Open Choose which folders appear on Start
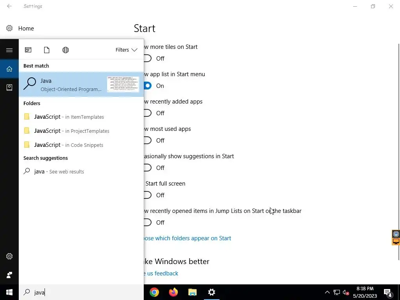This screenshot has width=400, height=300. point(187,238)
